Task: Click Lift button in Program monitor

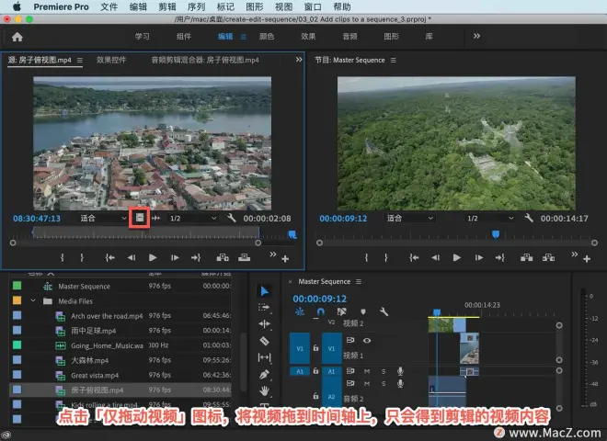Action: 526,257
